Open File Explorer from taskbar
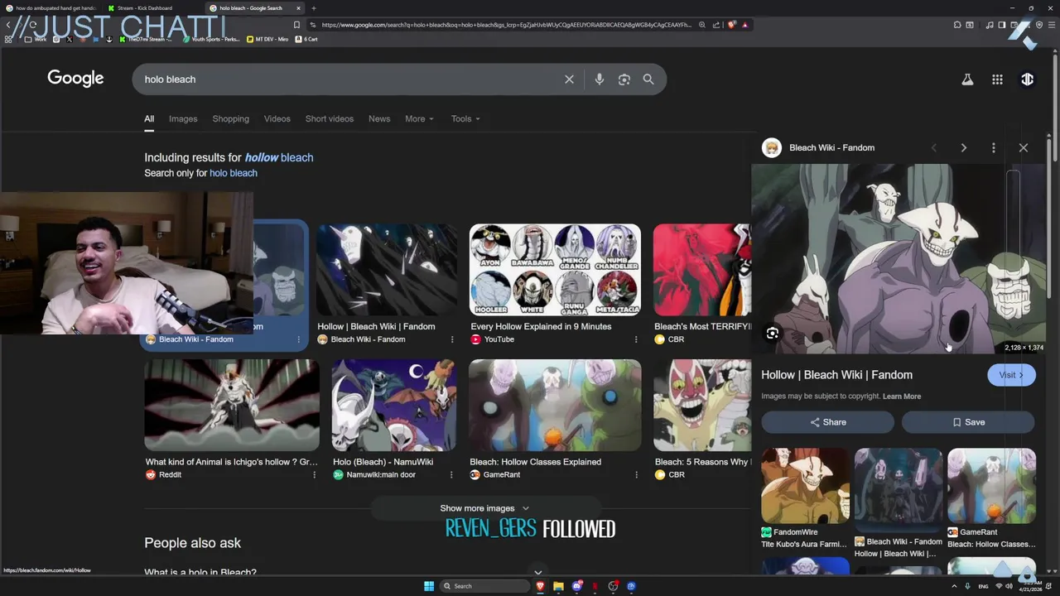Viewport: 1060px width, 596px height. pos(558,586)
